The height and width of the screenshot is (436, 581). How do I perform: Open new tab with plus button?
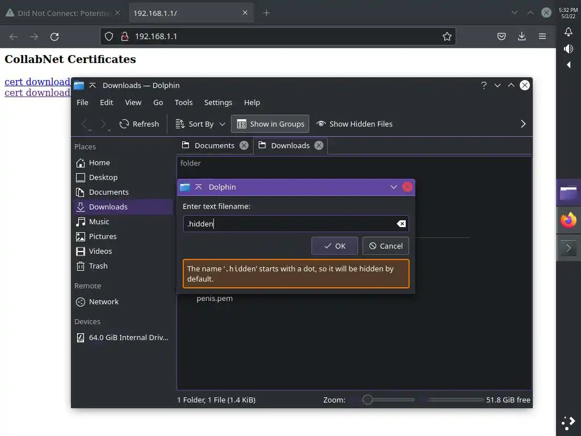(267, 13)
